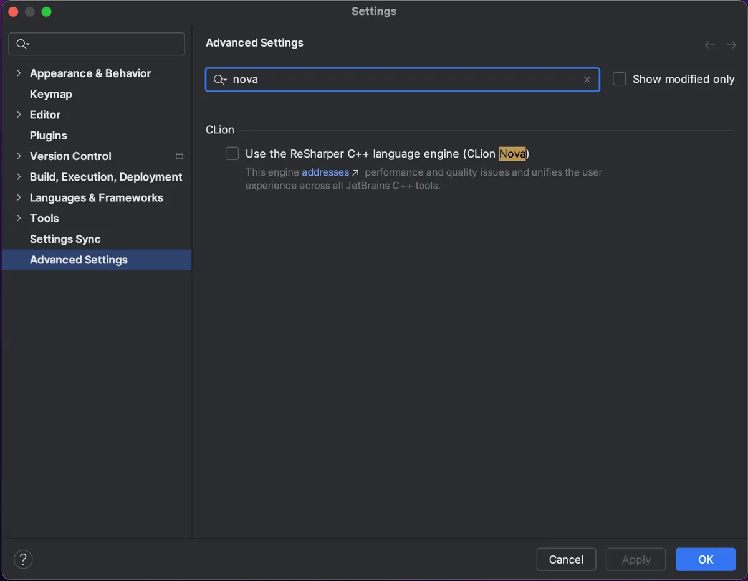The width and height of the screenshot is (748, 581).
Task: Clear the nova search with the X icon
Action: [x=587, y=80]
